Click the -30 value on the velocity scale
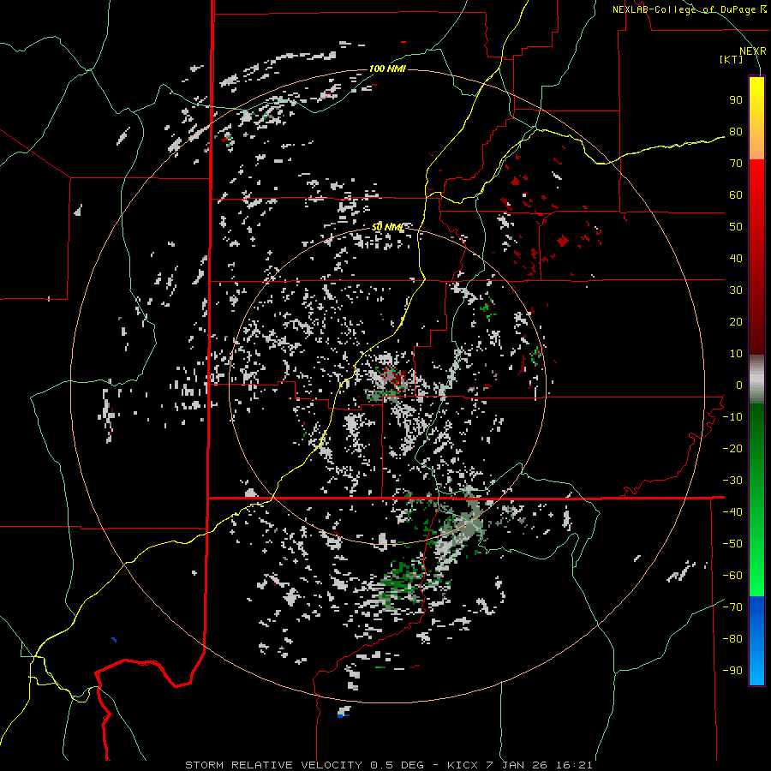 click(732, 481)
